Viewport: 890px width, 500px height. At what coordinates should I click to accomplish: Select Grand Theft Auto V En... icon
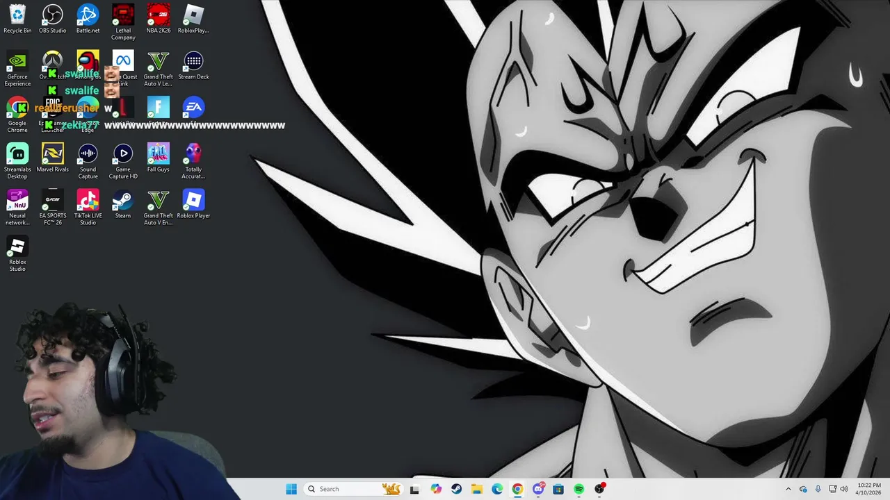tap(159, 208)
